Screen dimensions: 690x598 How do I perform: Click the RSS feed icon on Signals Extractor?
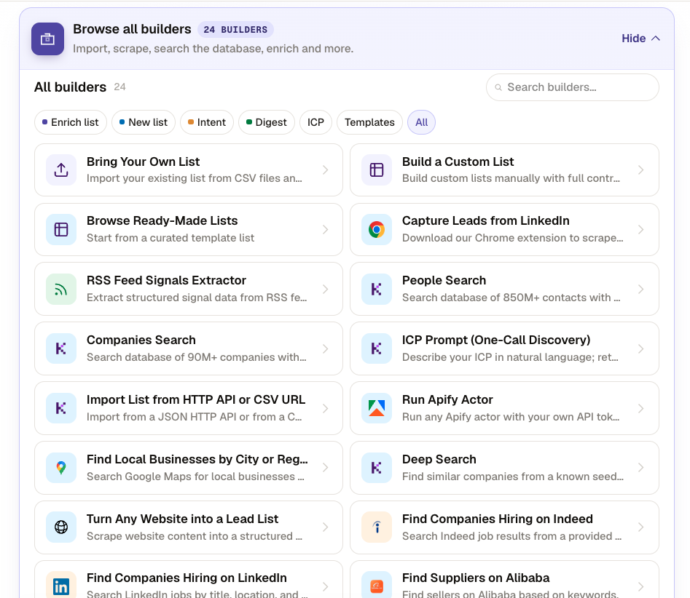pyautogui.click(x=61, y=289)
